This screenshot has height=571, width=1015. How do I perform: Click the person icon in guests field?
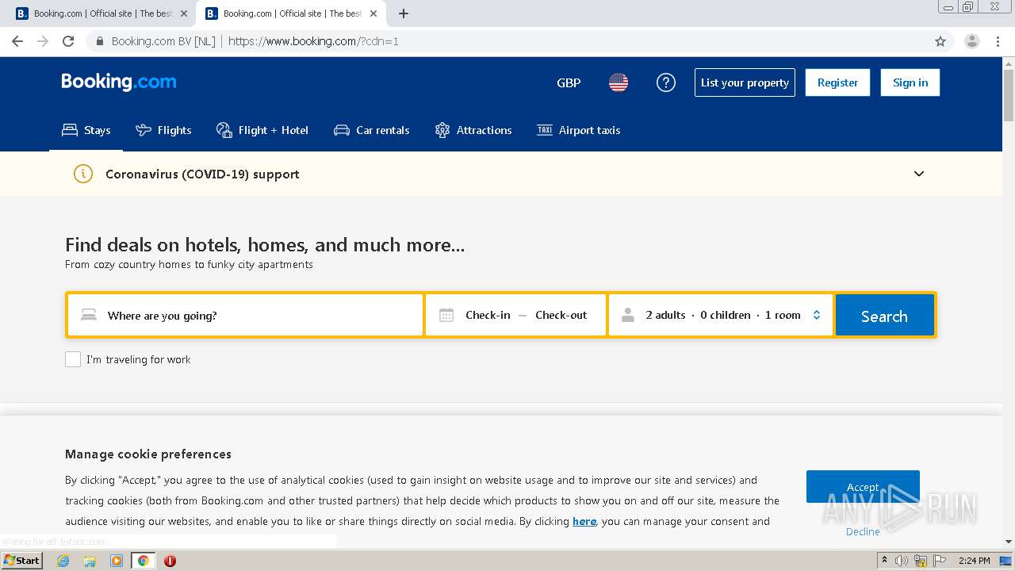628,316
